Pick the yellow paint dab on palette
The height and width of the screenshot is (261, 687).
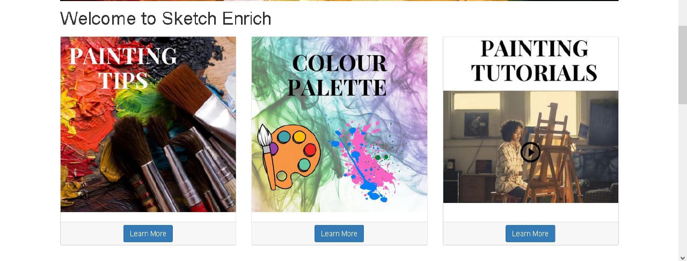click(x=299, y=136)
